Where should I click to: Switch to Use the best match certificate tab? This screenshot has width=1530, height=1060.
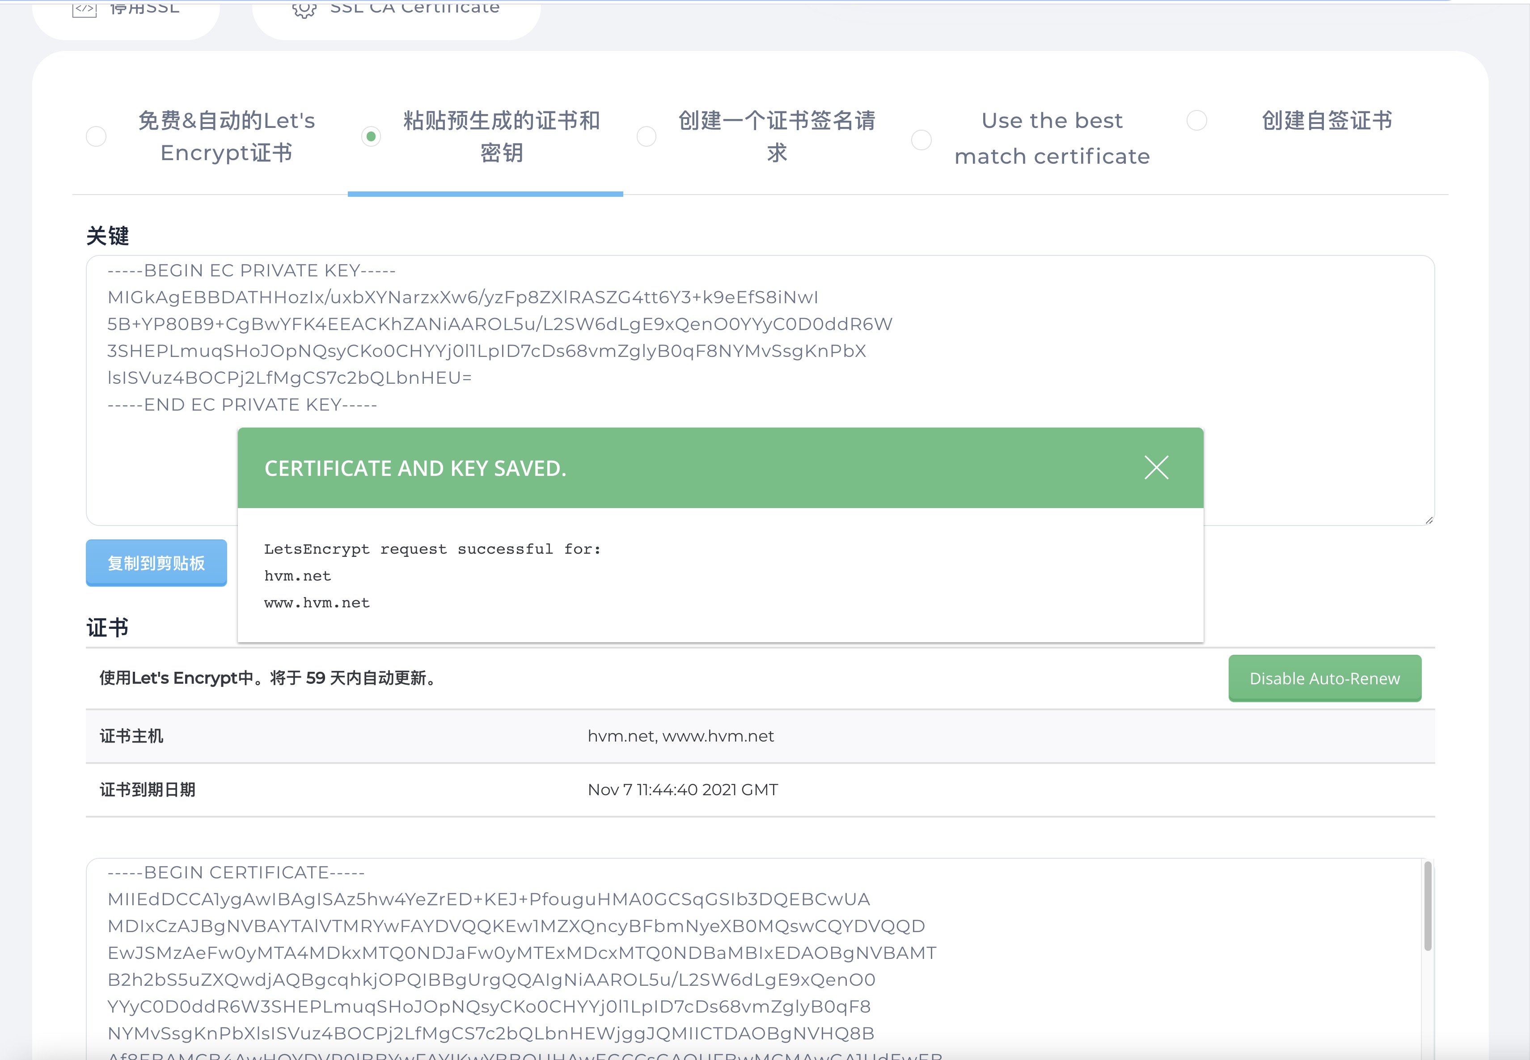coord(1052,138)
